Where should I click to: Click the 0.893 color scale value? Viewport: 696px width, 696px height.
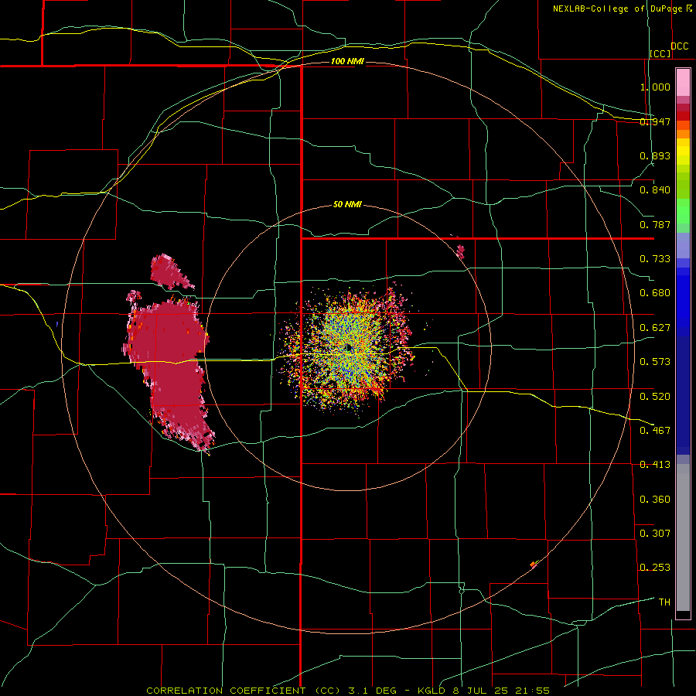655,155
